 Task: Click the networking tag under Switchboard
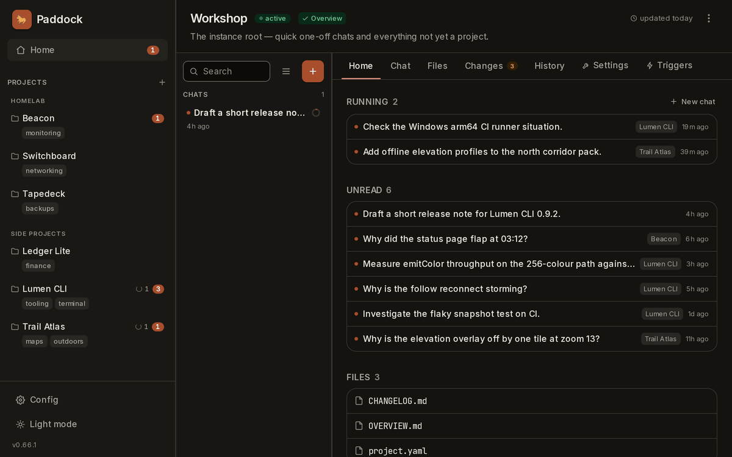coord(44,171)
